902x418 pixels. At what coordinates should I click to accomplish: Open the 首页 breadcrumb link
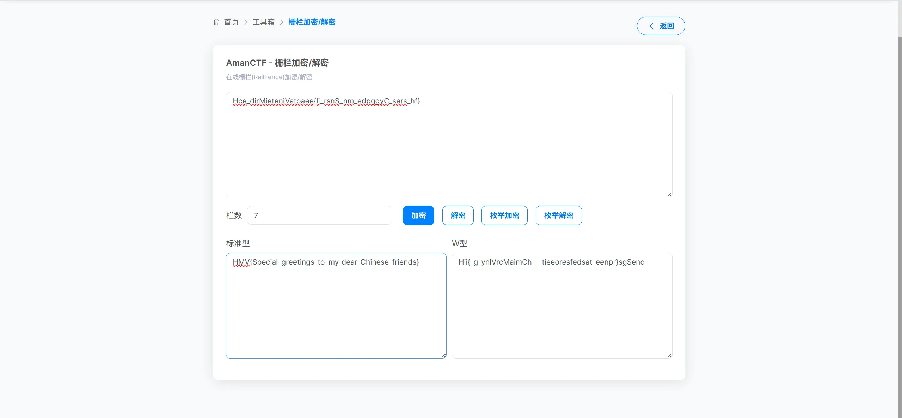click(231, 22)
